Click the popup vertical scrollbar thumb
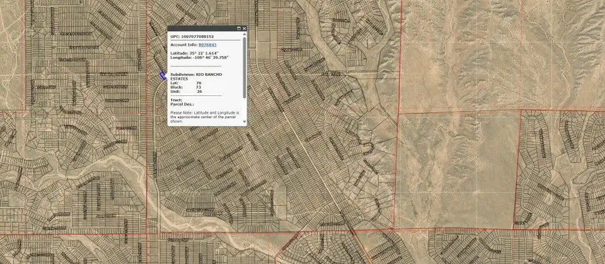This screenshot has width=605, height=264. [244, 67]
